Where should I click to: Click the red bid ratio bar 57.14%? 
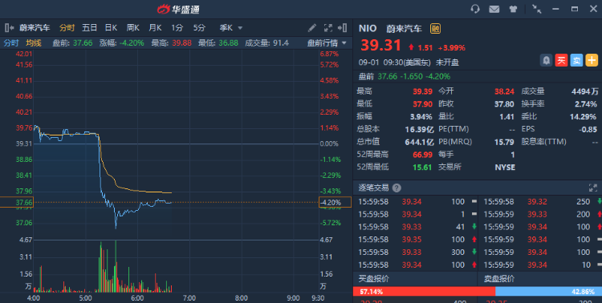coord(425,292)
